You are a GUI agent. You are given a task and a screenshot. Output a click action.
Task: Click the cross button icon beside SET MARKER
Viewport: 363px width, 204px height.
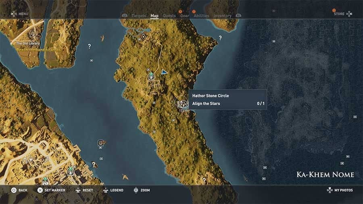[x=40, y=190]
